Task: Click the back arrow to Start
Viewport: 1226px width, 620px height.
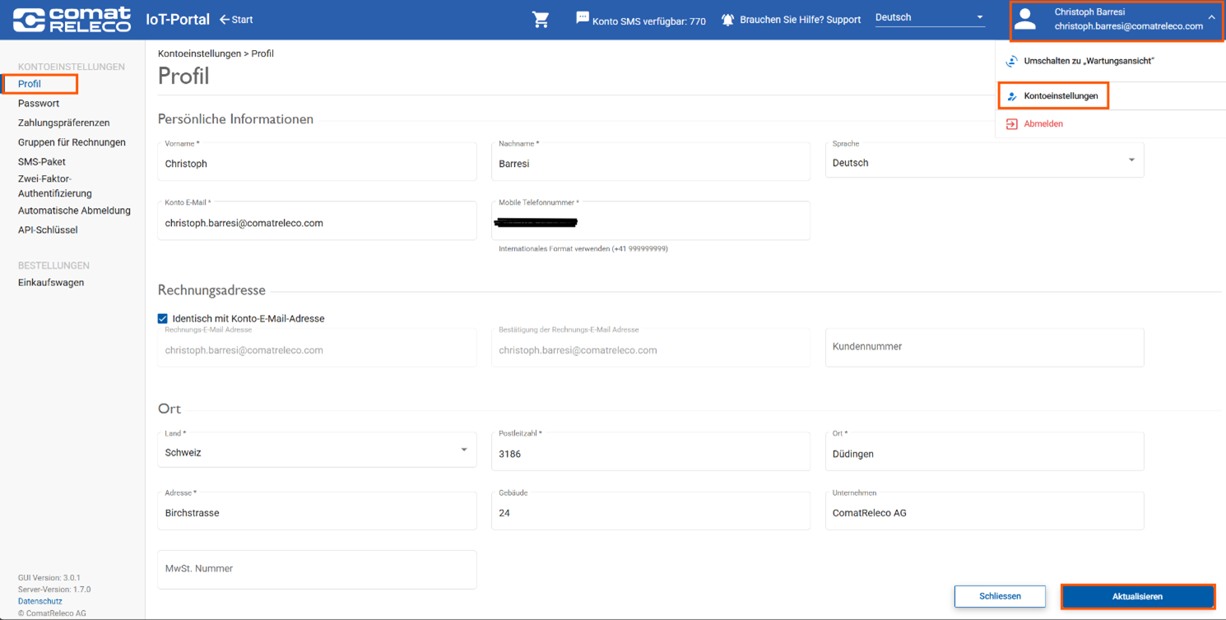Action: [x=225, y=20]
